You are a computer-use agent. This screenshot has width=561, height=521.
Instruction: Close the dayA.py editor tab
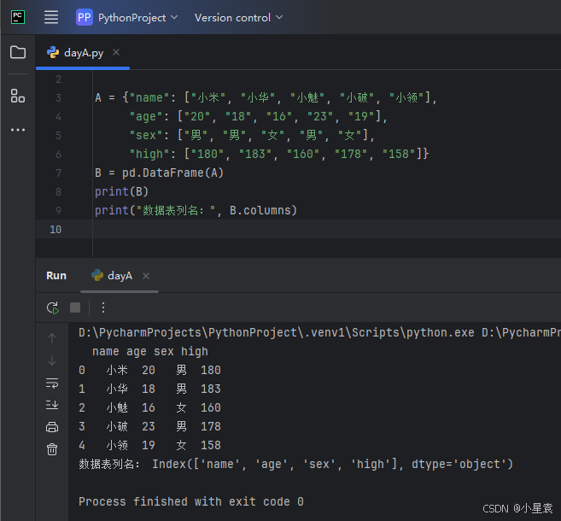coord(116,52)
